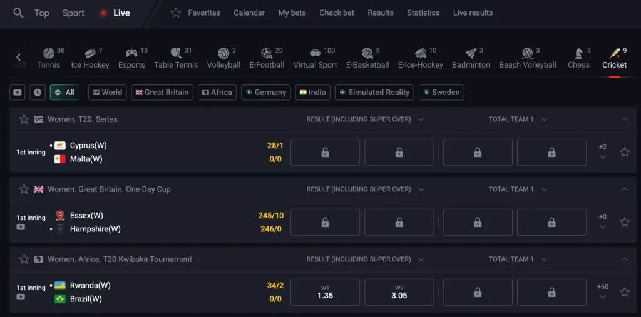This screenshot has height=317, width=641.
Task: Favorite the Essex(W) vs Hampshire(W) match
Action: (625, 222)
